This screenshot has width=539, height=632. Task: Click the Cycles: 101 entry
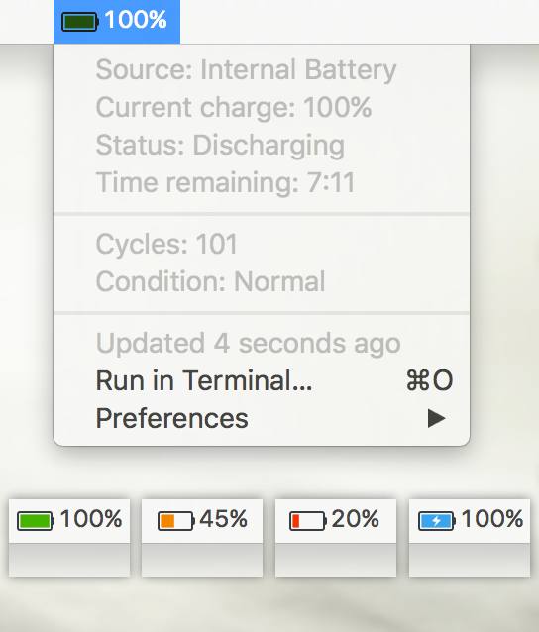pyautogui.click(x=166, y=245)
